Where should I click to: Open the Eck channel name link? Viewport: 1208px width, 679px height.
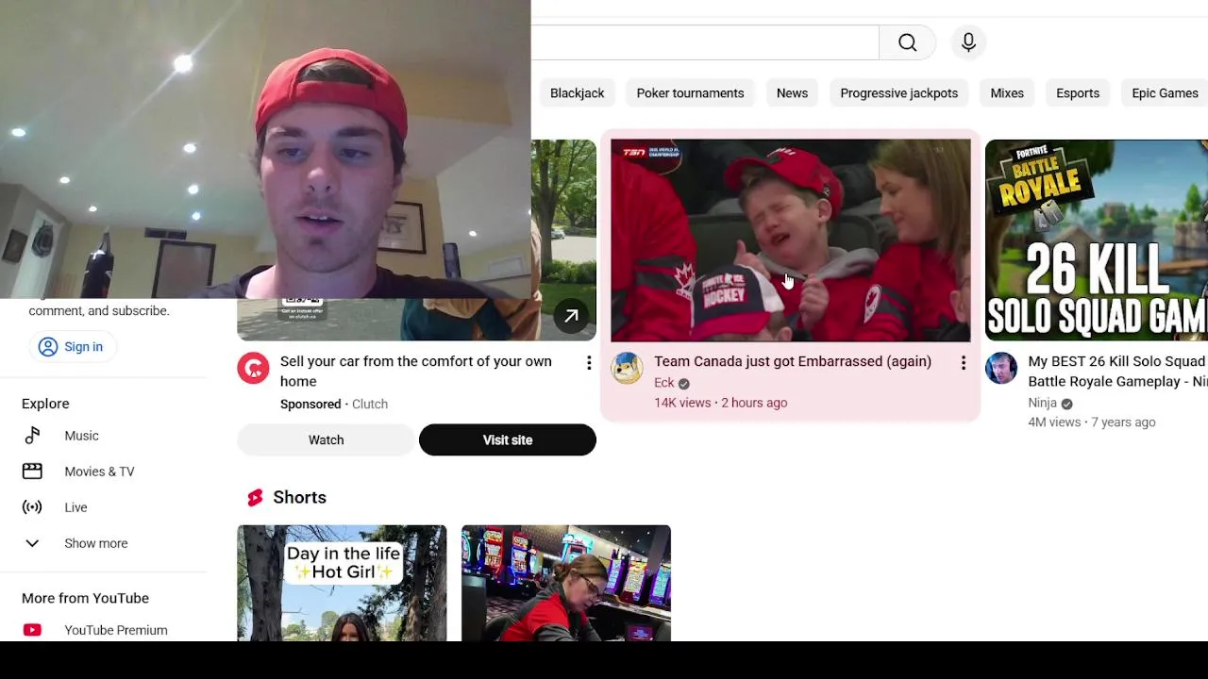point(664,383)
